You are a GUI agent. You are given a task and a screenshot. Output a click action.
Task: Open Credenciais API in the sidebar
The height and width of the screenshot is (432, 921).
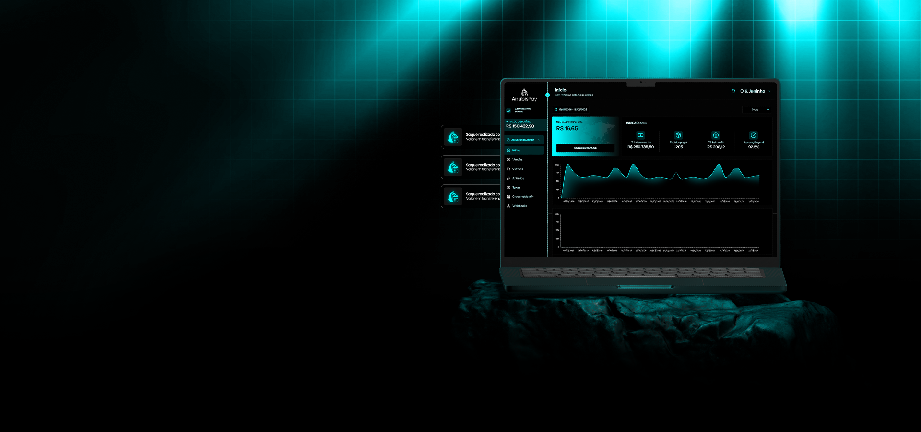pyautogui.click(x=522, y=197)
